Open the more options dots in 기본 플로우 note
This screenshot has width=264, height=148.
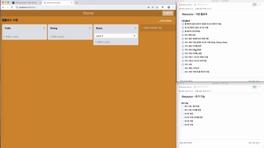click(260, 5)
